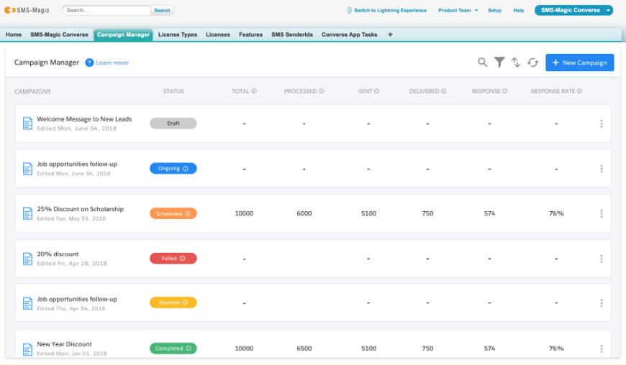Select the Campaign Manager tab
The height and width of the screenshot is (365, 626).
click(x=123, y=34)
